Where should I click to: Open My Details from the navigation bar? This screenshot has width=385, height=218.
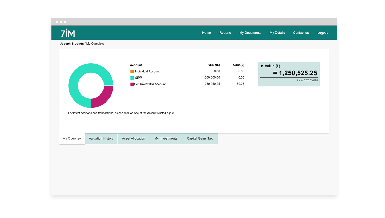coord(277,33)
